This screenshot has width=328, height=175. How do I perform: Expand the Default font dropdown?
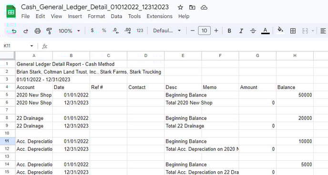point(167,30)
